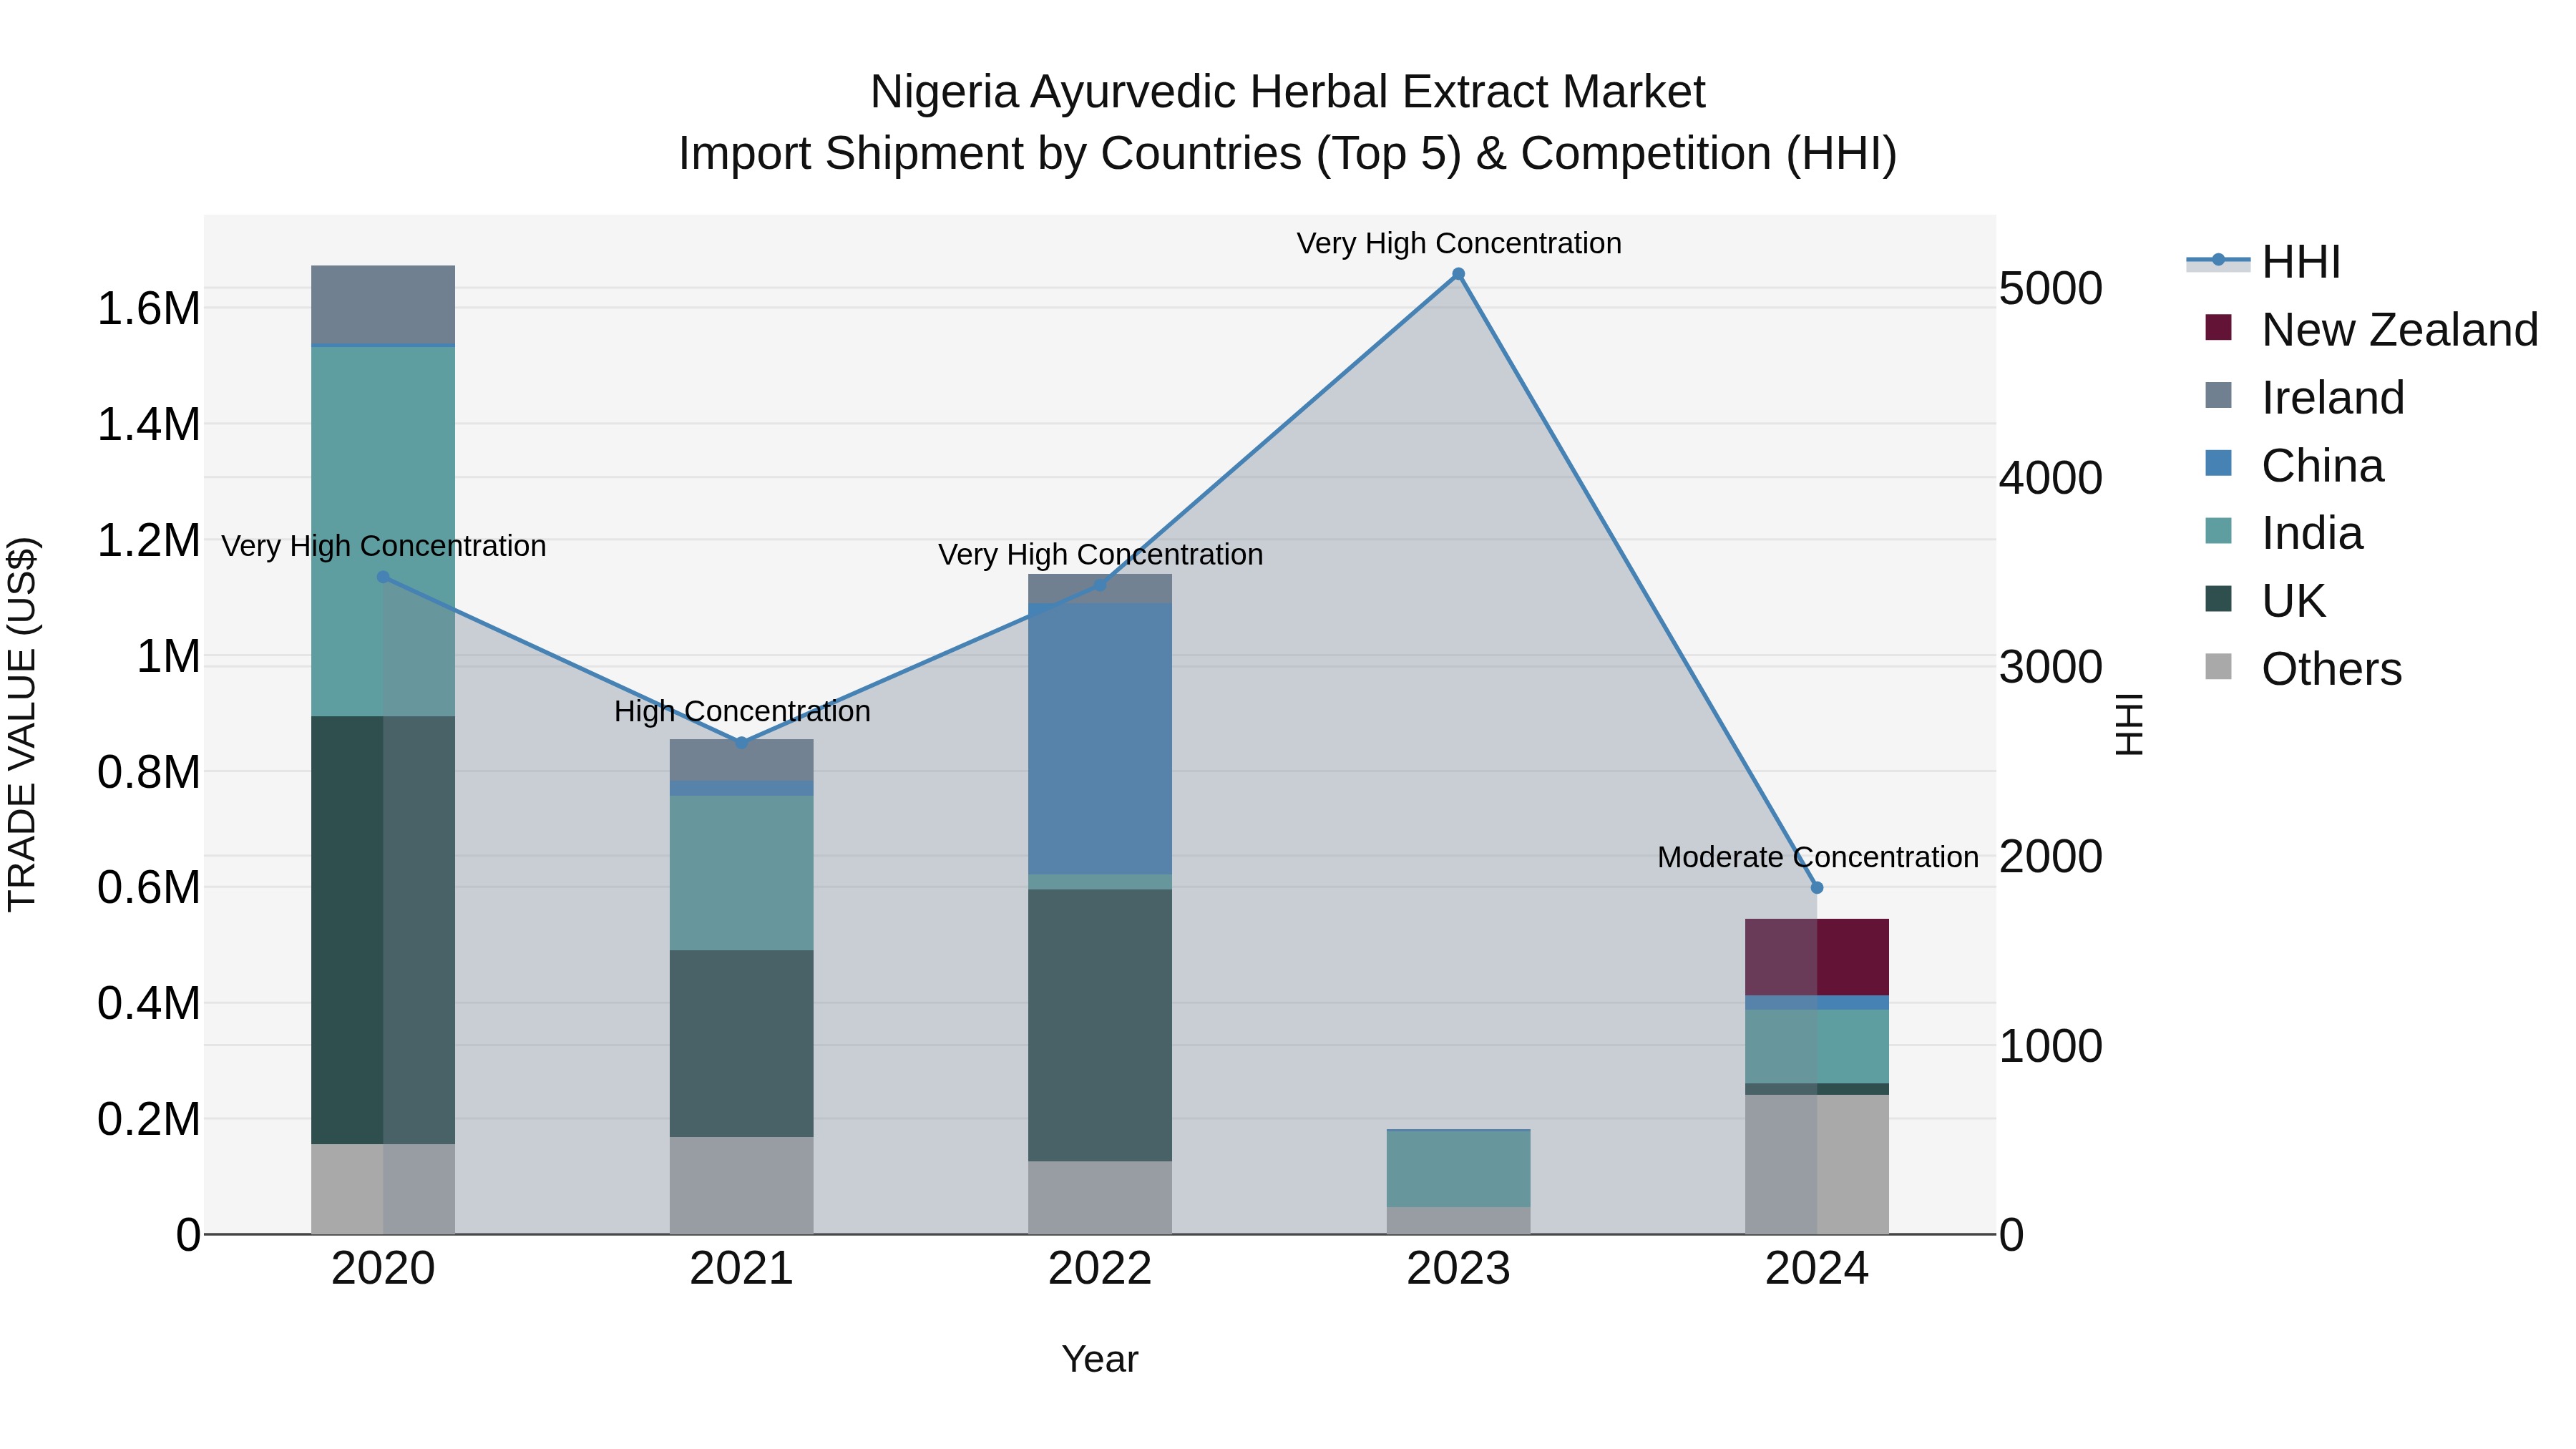Toggle the HHI legend entry
2576x1449 pixels.
coord(2264,262)
